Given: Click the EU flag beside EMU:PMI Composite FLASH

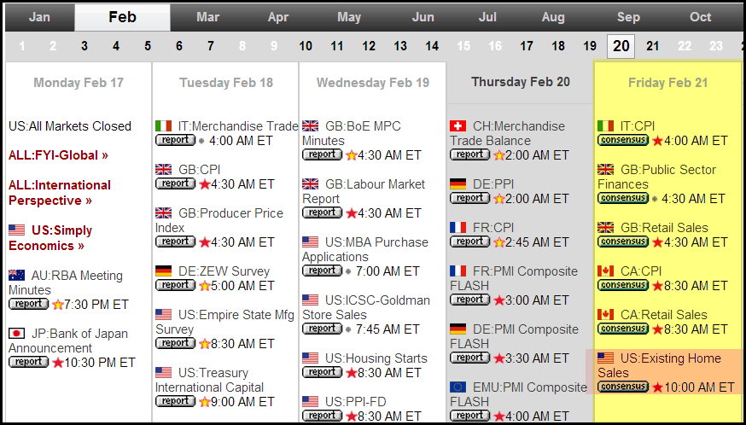Looking at the screenshot, I should (x=458, y=387).
